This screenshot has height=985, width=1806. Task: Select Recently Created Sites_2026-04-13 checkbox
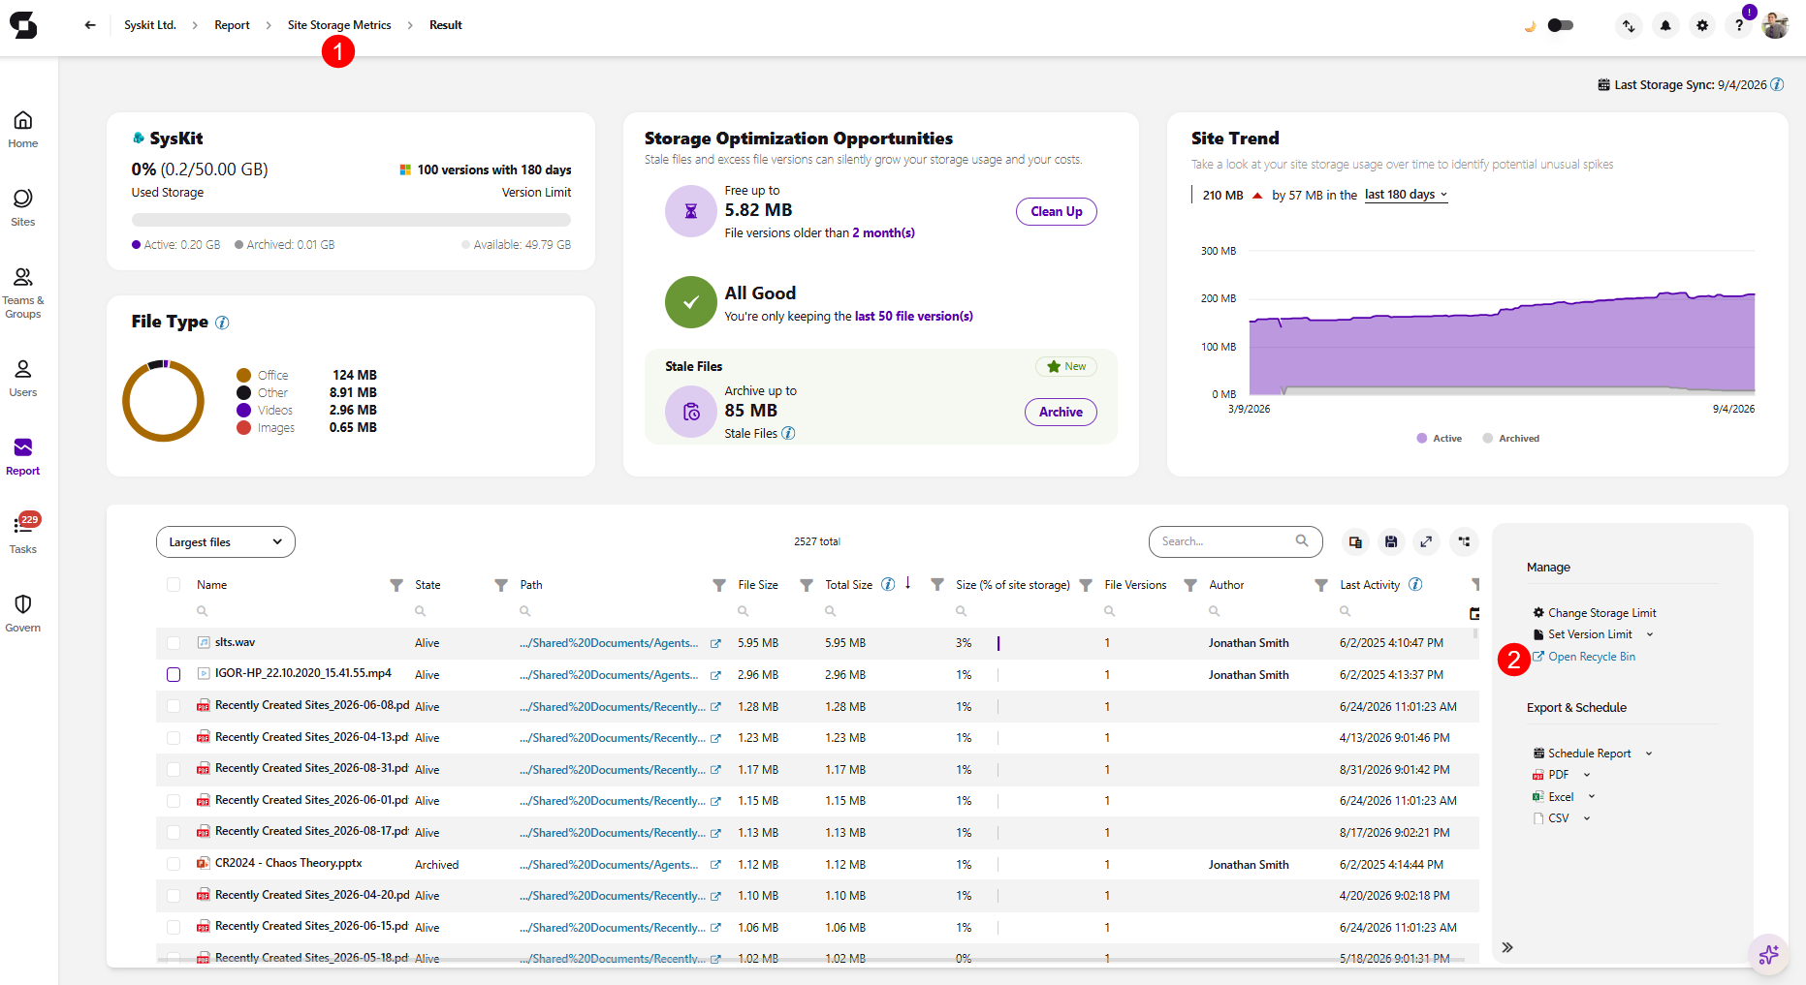[x=174, y=738]
